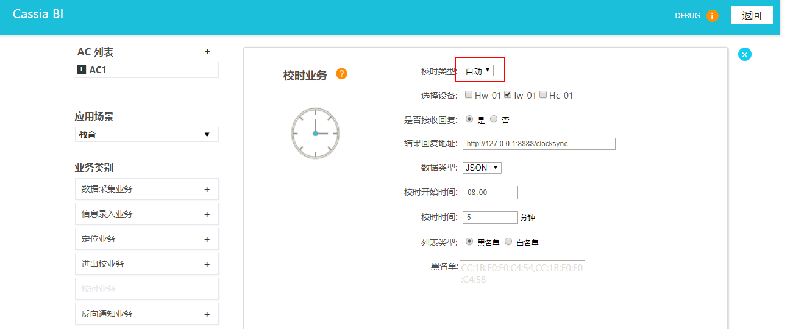Check the Hw-01 device checkbox
793x329 pixels.
[468, 95]
